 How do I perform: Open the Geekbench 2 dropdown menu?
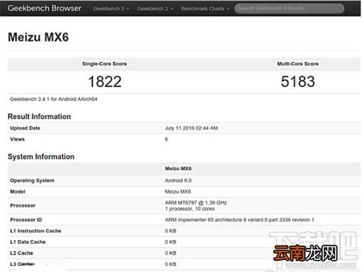155,9
